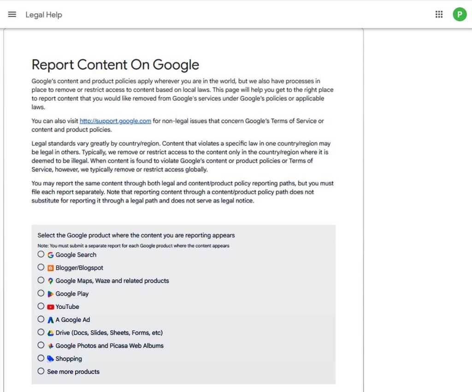Click the Google Photos pinwheel icon
Screen dimensions: 472x392
click(50, 345)
